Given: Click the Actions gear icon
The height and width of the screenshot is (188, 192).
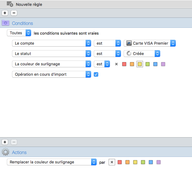Looking at the screenshot, I should point(6,152).
